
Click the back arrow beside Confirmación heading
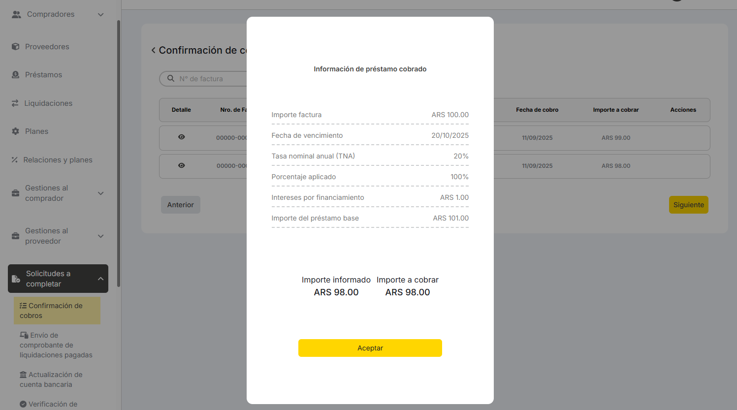tap(154, 50)
